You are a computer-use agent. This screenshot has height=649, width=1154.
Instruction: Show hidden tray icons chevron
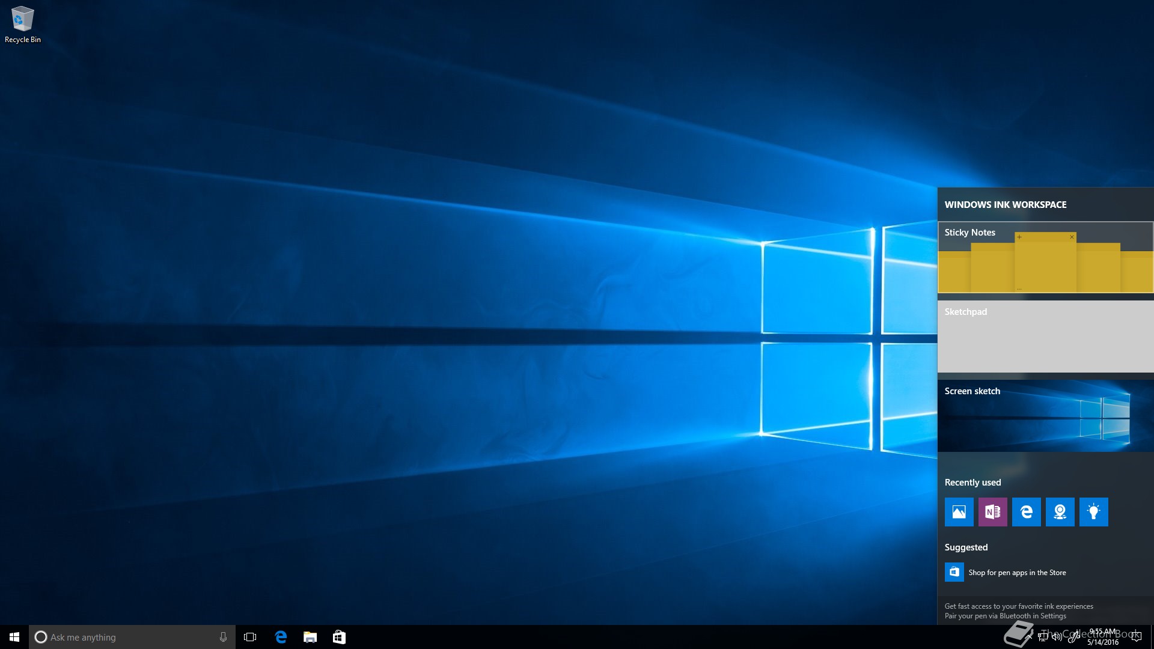coord(1028,637)
